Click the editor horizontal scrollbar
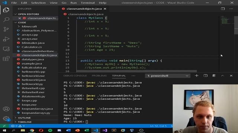This screenshot has height=133, width=238. click(137, 71)
